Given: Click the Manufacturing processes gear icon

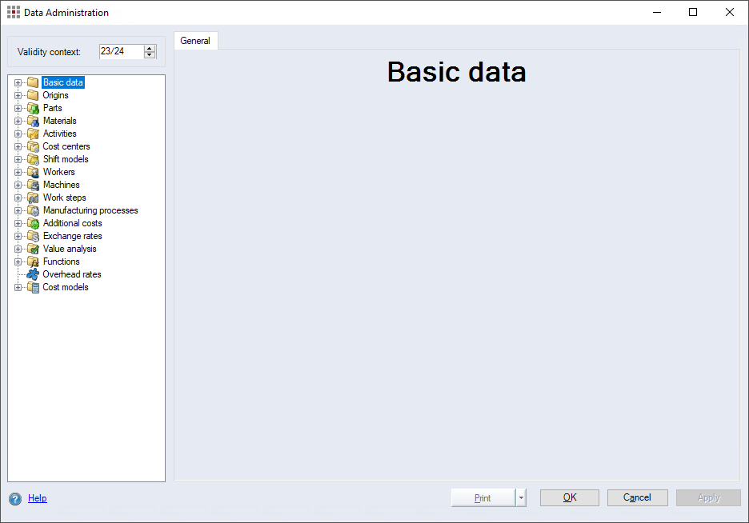Looking at the screenshot, I should 33,210.
